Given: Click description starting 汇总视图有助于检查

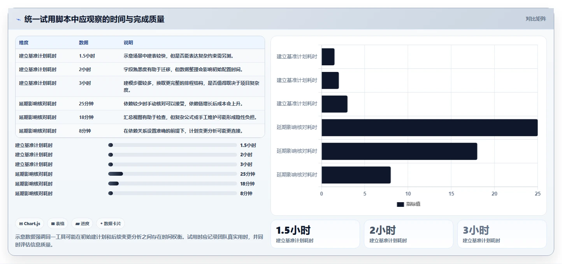Looking at the screenshot, I should point(190,117).
